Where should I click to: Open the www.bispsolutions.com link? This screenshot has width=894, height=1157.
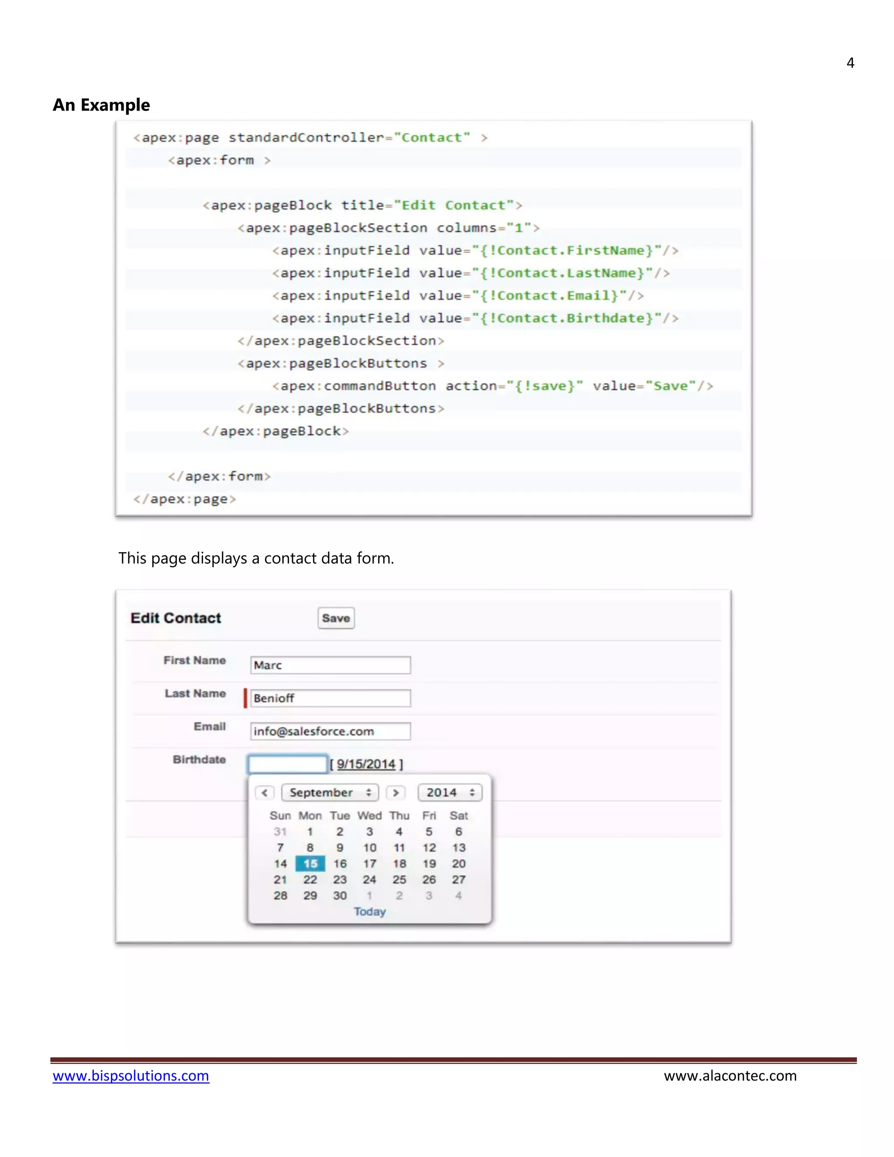pyautogui.click(x=131, y=1076)
